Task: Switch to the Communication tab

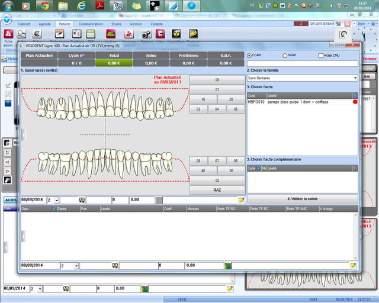Action: point(91,24)
